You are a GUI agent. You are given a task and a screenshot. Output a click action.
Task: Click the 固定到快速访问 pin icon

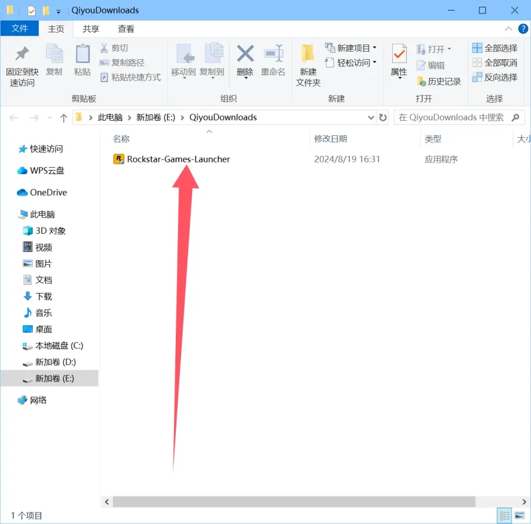[x=22, y=55]
